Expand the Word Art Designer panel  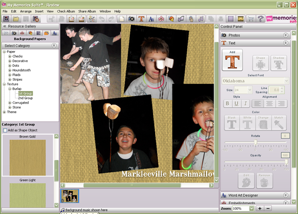285,195
